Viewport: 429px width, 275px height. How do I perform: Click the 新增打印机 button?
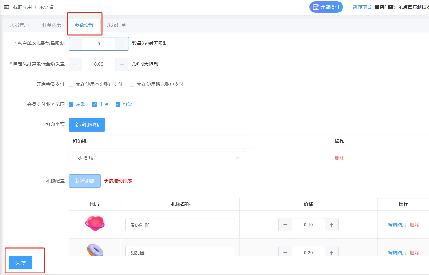click(x=87, y=125)
